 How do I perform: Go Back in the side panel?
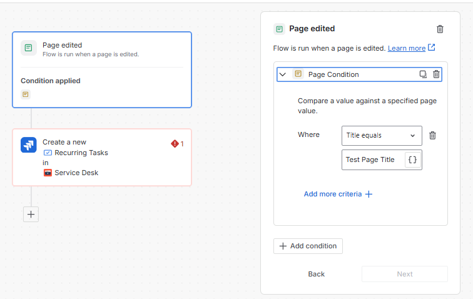tap(316, 274)
